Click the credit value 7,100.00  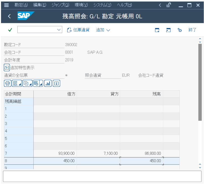(111, 153)
